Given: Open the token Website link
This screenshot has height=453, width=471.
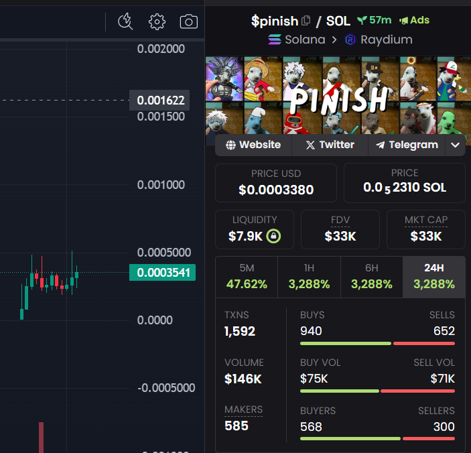Looking at the screenshot, I should coord(253,145).
